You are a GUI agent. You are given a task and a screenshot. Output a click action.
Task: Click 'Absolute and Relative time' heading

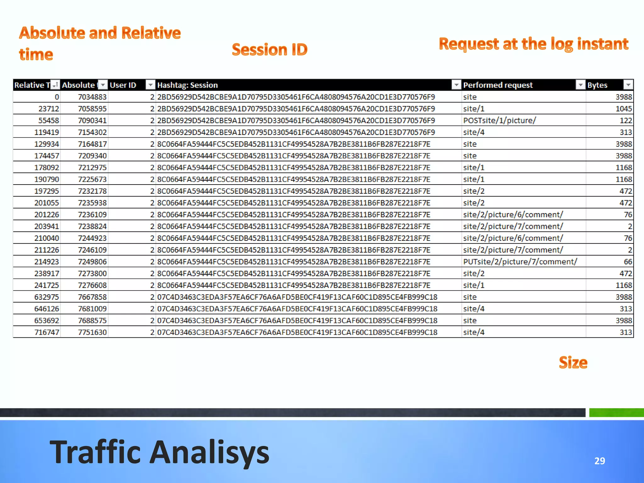pos(100,43)
